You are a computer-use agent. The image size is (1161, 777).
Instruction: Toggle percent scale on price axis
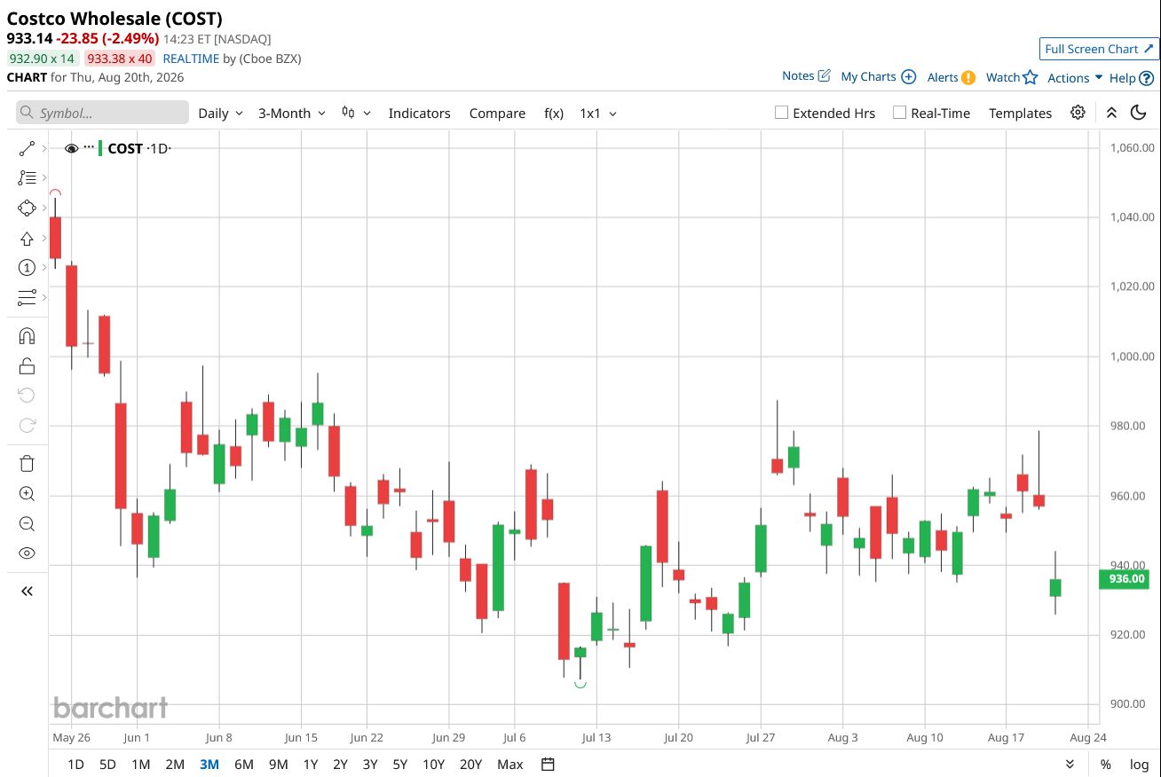click(x=1105, y=765)
